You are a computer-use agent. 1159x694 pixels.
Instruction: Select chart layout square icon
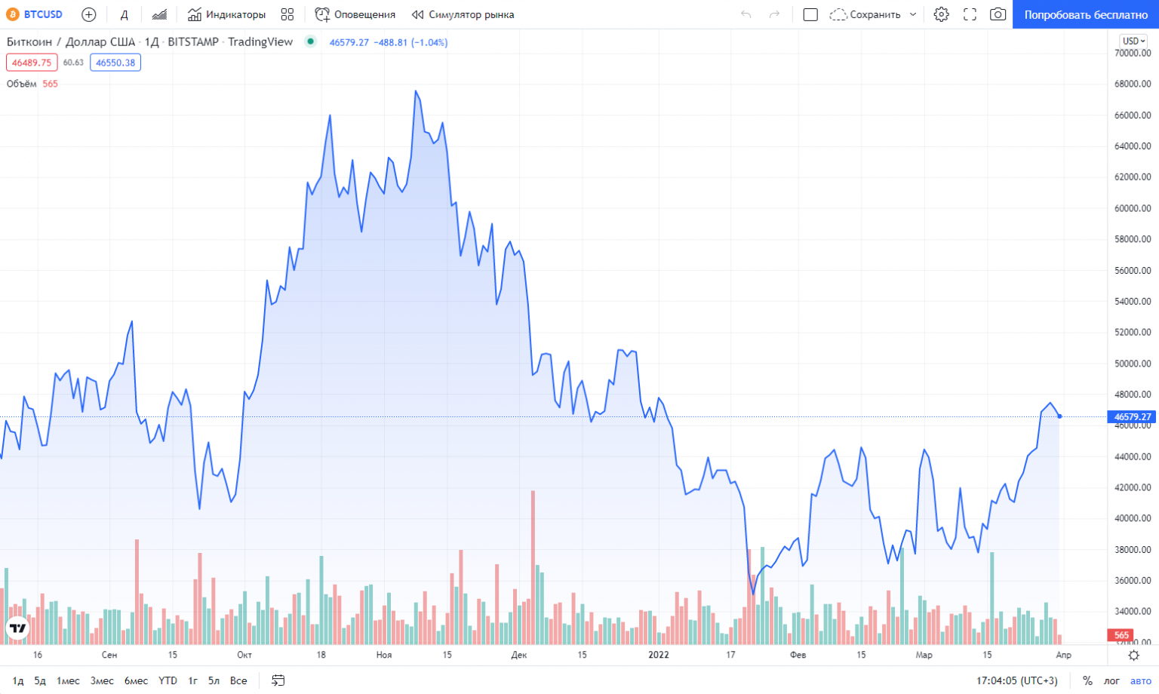click(810, 14)
